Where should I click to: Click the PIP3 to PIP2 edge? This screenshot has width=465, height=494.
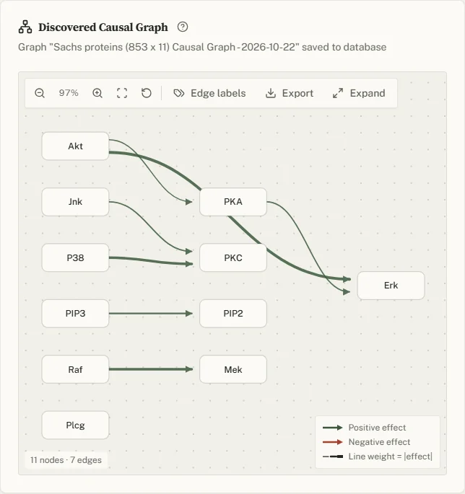pos(151,314)
